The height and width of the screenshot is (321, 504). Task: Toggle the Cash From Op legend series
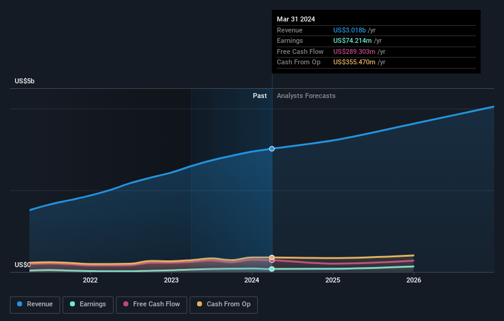[x=223, y=304]
